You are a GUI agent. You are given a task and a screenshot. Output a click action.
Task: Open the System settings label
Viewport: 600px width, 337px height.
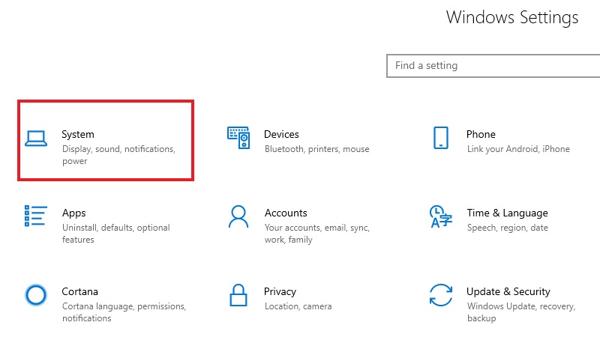coord(78,135)
